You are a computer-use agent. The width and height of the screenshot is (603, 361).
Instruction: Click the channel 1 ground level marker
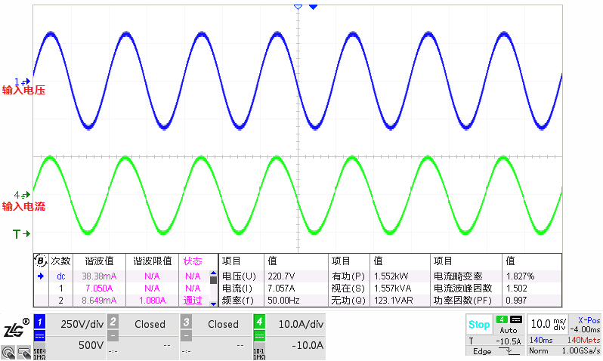coord(23,82)
